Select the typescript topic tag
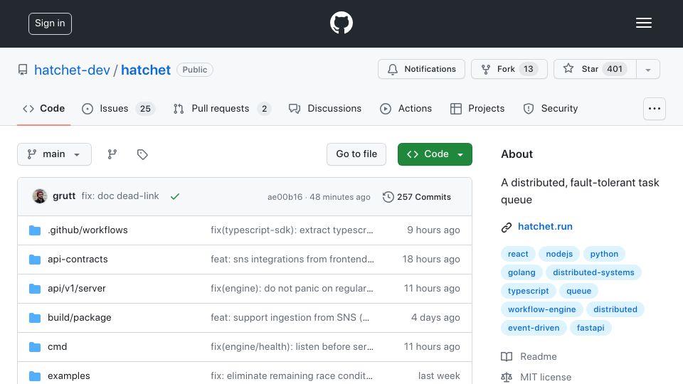This screenshot has width=683, height=384. coord(529,291)
